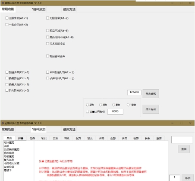The image size is (195, 181).
Task: Switch to the 任务 item category sub-tab
Action: 32,138
